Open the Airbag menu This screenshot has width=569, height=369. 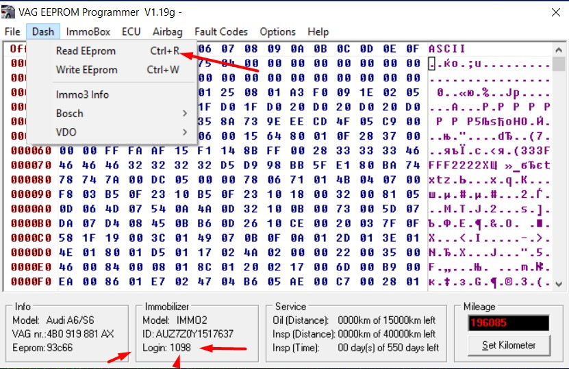[x=167, y=32]
